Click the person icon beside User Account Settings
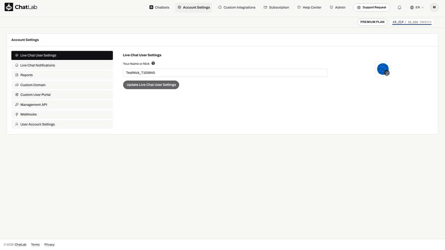This screenshot has width=445, height=250. point(17,124)
